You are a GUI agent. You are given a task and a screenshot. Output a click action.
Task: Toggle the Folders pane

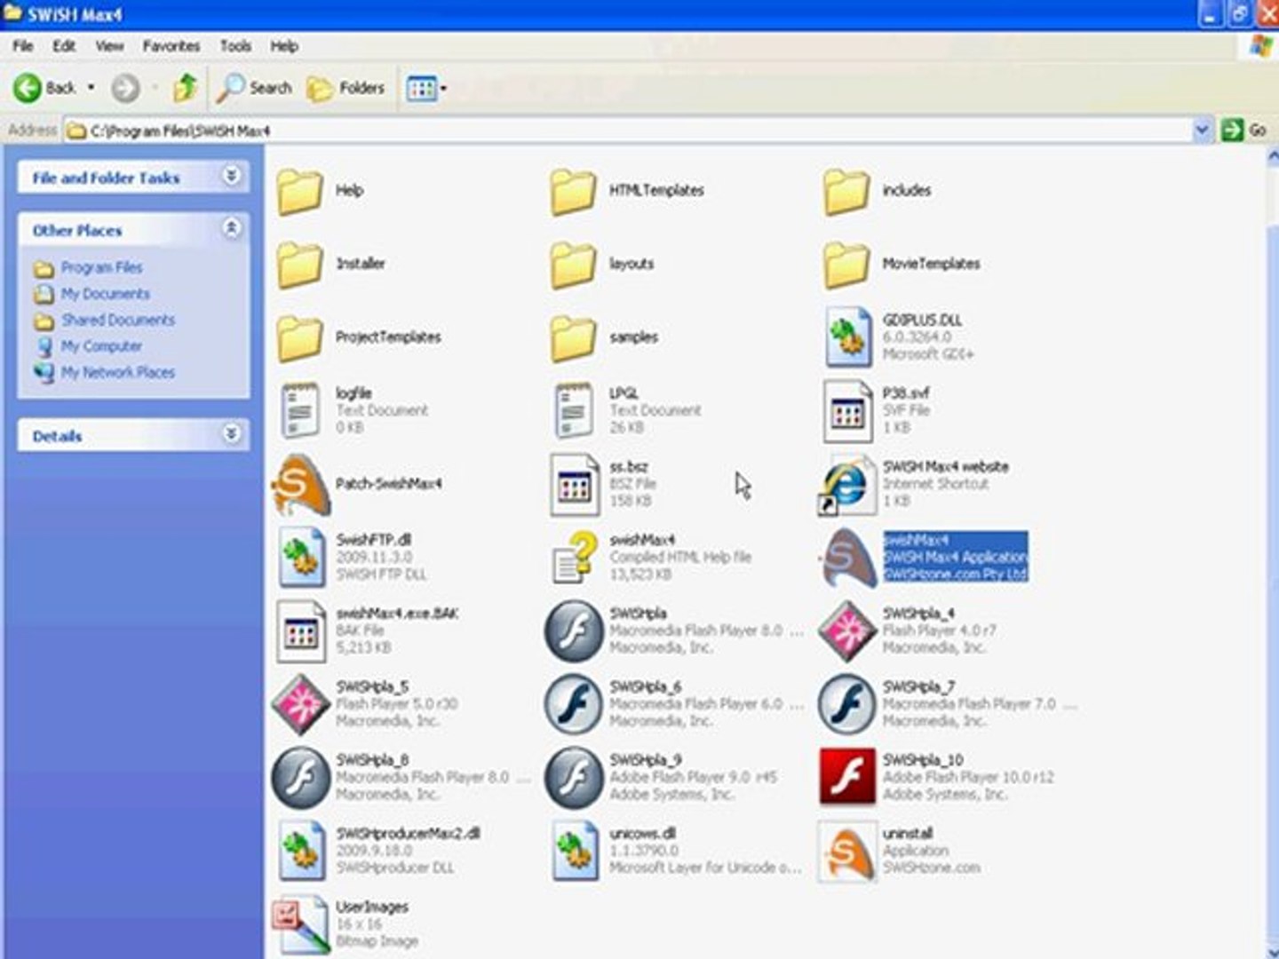click(x=346, y=88)
